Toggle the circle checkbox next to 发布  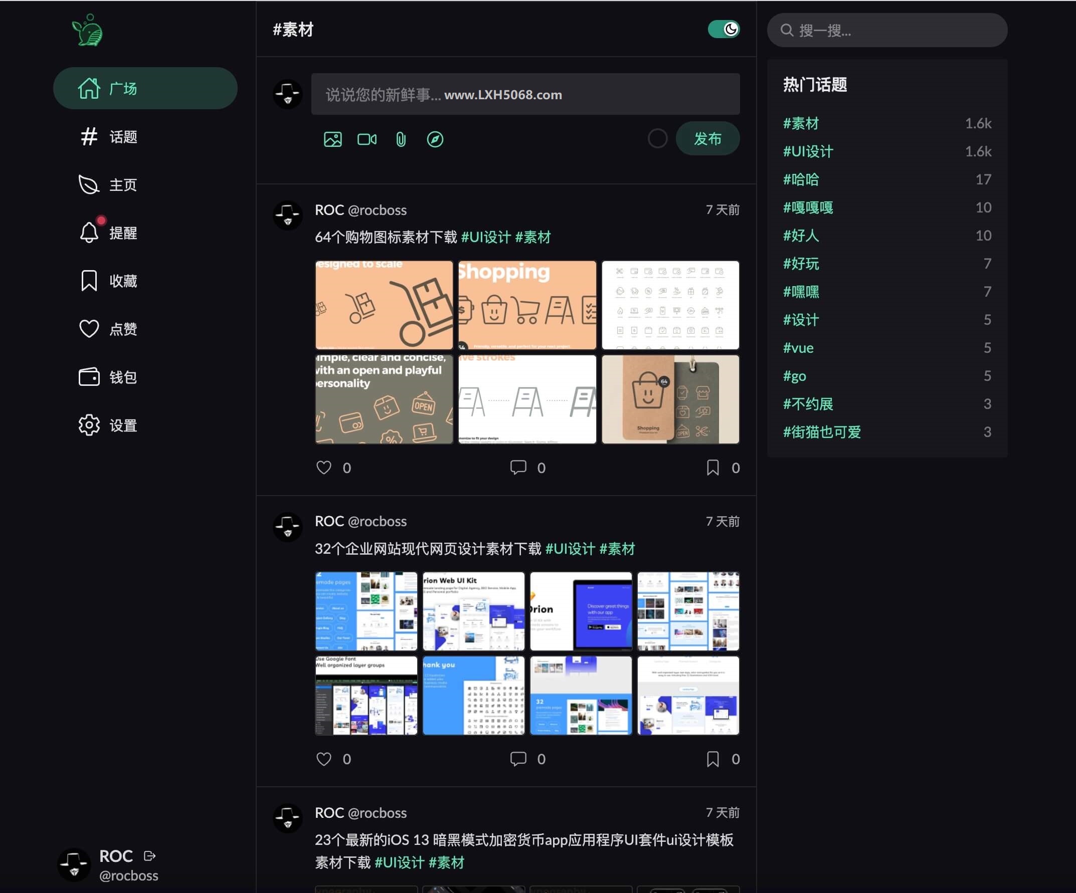pyautogui.click(x=657, y=138)
